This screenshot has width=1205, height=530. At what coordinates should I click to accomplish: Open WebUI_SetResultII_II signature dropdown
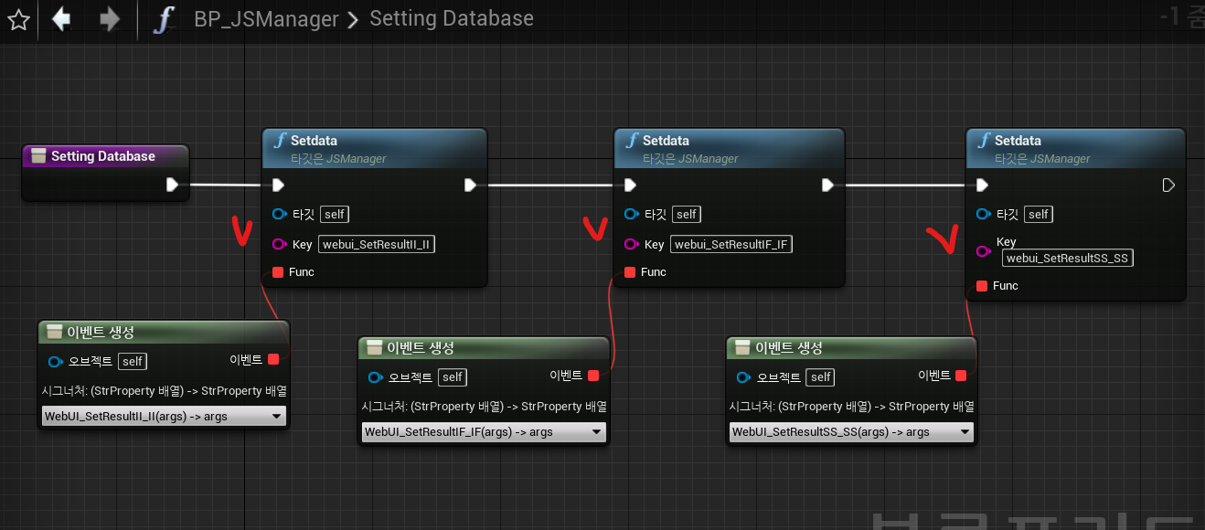pos(164,417)
